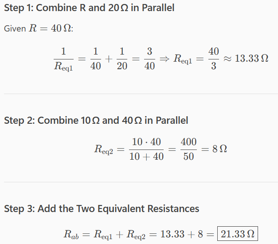Click the Step 2 heading about 10 Ω and 40 Ω
This screenshot has width=278, height=244.
tap(96, 120)
